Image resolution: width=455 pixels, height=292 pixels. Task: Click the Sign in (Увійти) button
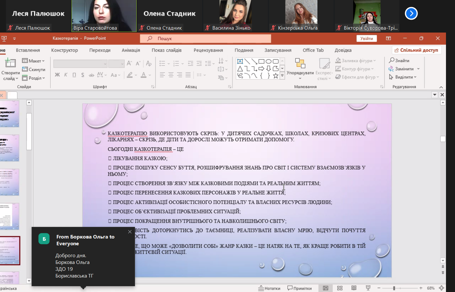pyautogui.click(x=366, y=38)
